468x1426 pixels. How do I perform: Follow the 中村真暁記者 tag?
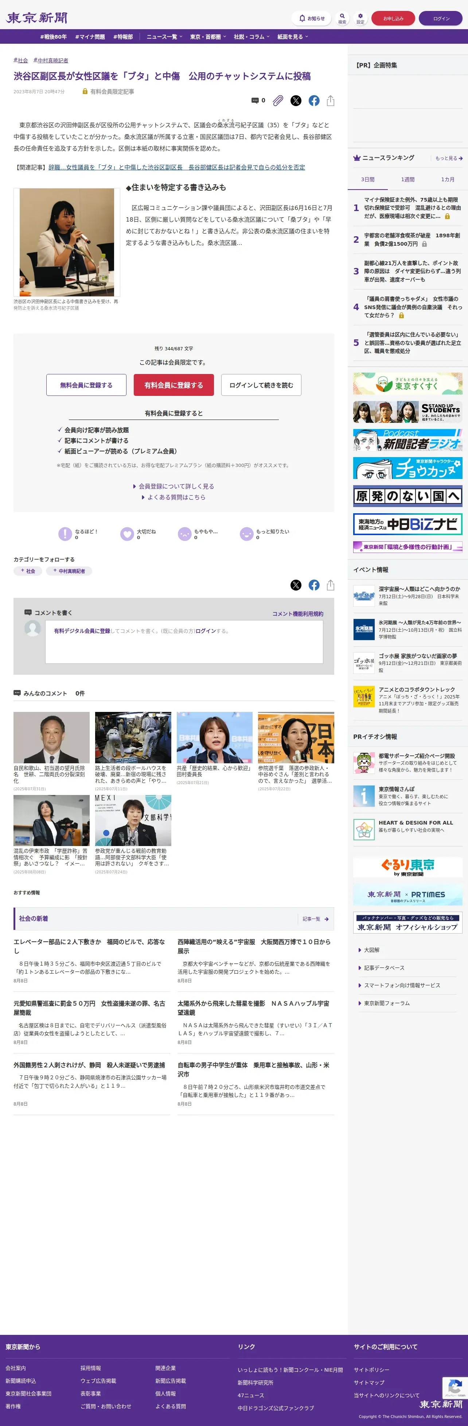pyautogui.click(x=69, y=571)
